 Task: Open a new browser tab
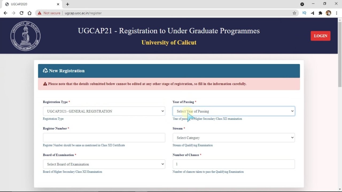pyautogui.click(x=68, y=4)
